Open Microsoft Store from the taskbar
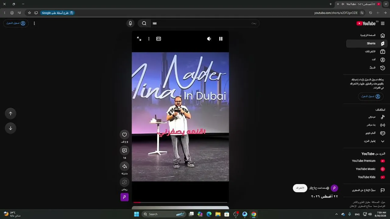Screen dimensions: 390x219 [227, 214]
